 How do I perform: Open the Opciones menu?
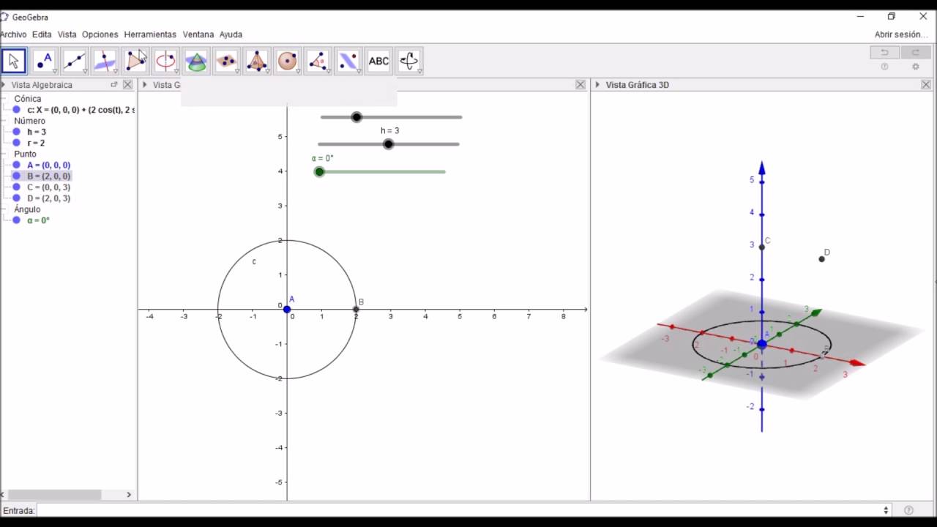click(x=100, y=34)
